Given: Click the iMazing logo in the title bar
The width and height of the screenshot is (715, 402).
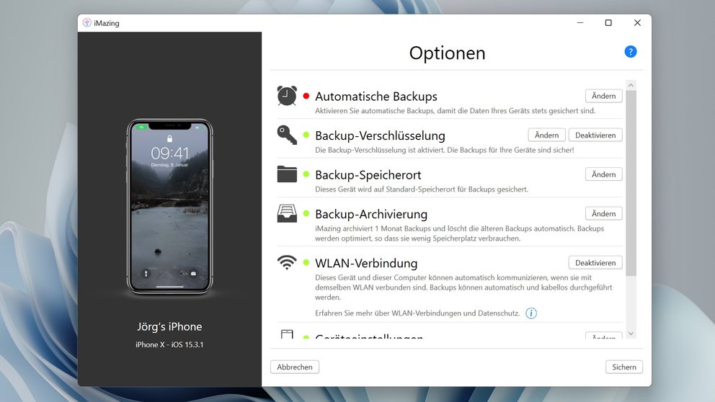Looking at the screenshot, I should point(86,23).
